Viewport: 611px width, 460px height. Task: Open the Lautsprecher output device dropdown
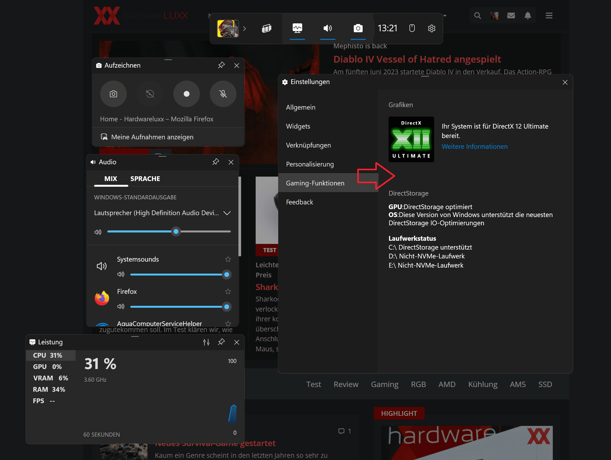pyautogui.click(x=162, y=213)
